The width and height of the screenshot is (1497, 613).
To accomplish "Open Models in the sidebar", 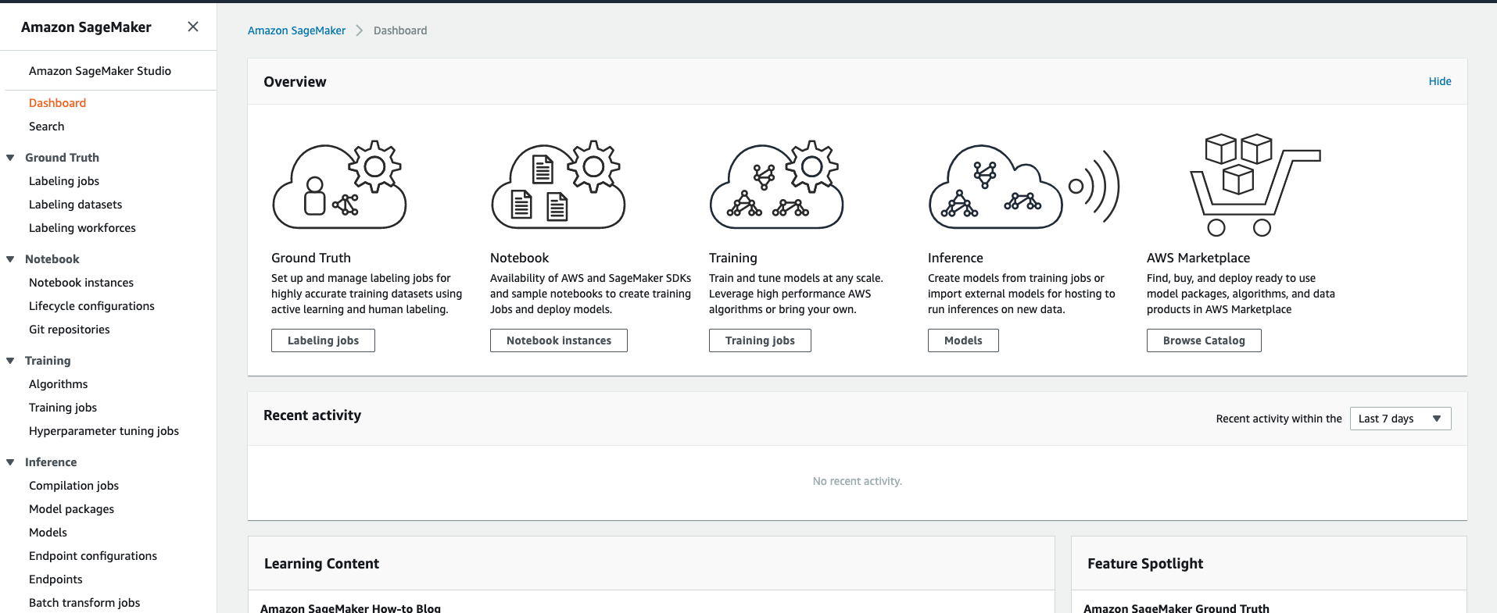I will coord(48,533).
